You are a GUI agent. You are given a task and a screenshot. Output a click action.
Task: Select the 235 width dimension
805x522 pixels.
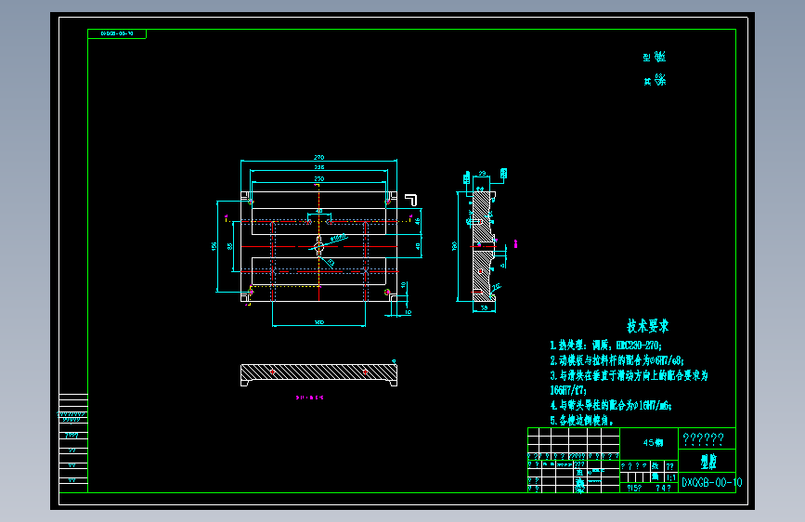318,167
